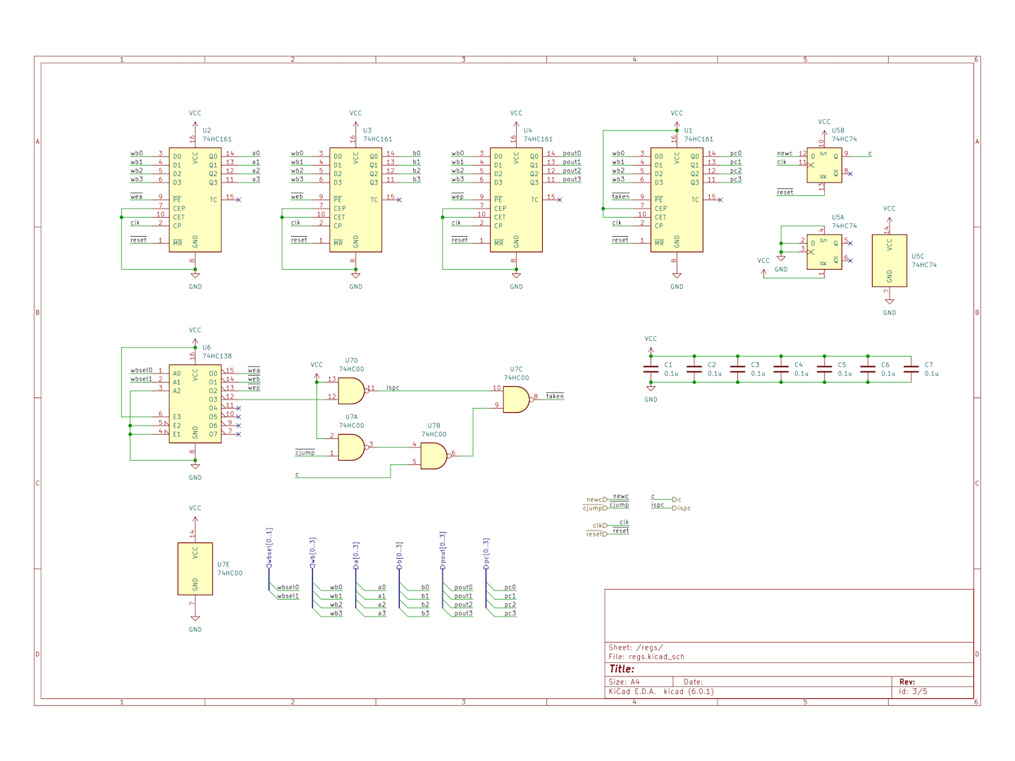Select the U7C NAND gate symbol
This screenshot has width=1015, height=761.
(515, 400)
